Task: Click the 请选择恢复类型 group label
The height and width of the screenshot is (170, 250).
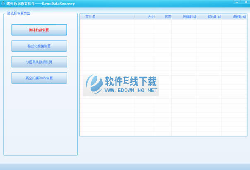Action: (19, 13)
